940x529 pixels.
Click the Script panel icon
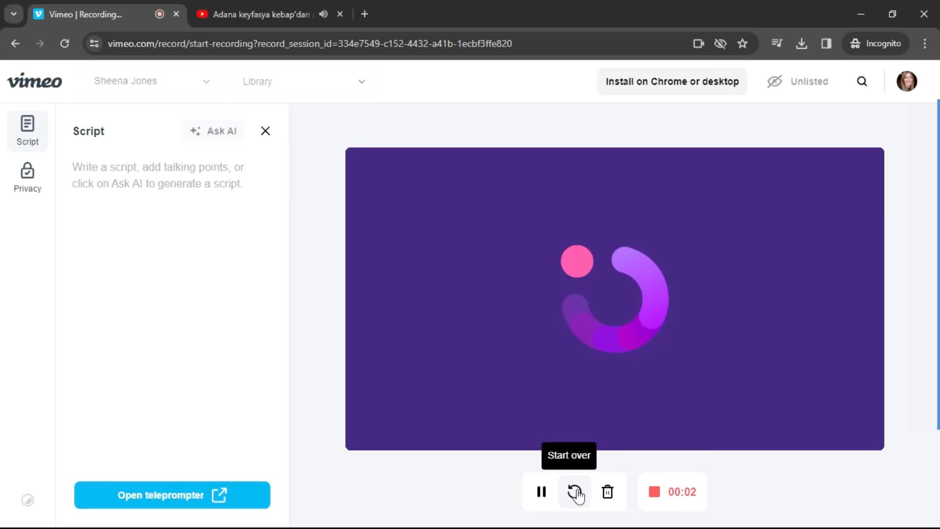[27, 130]
